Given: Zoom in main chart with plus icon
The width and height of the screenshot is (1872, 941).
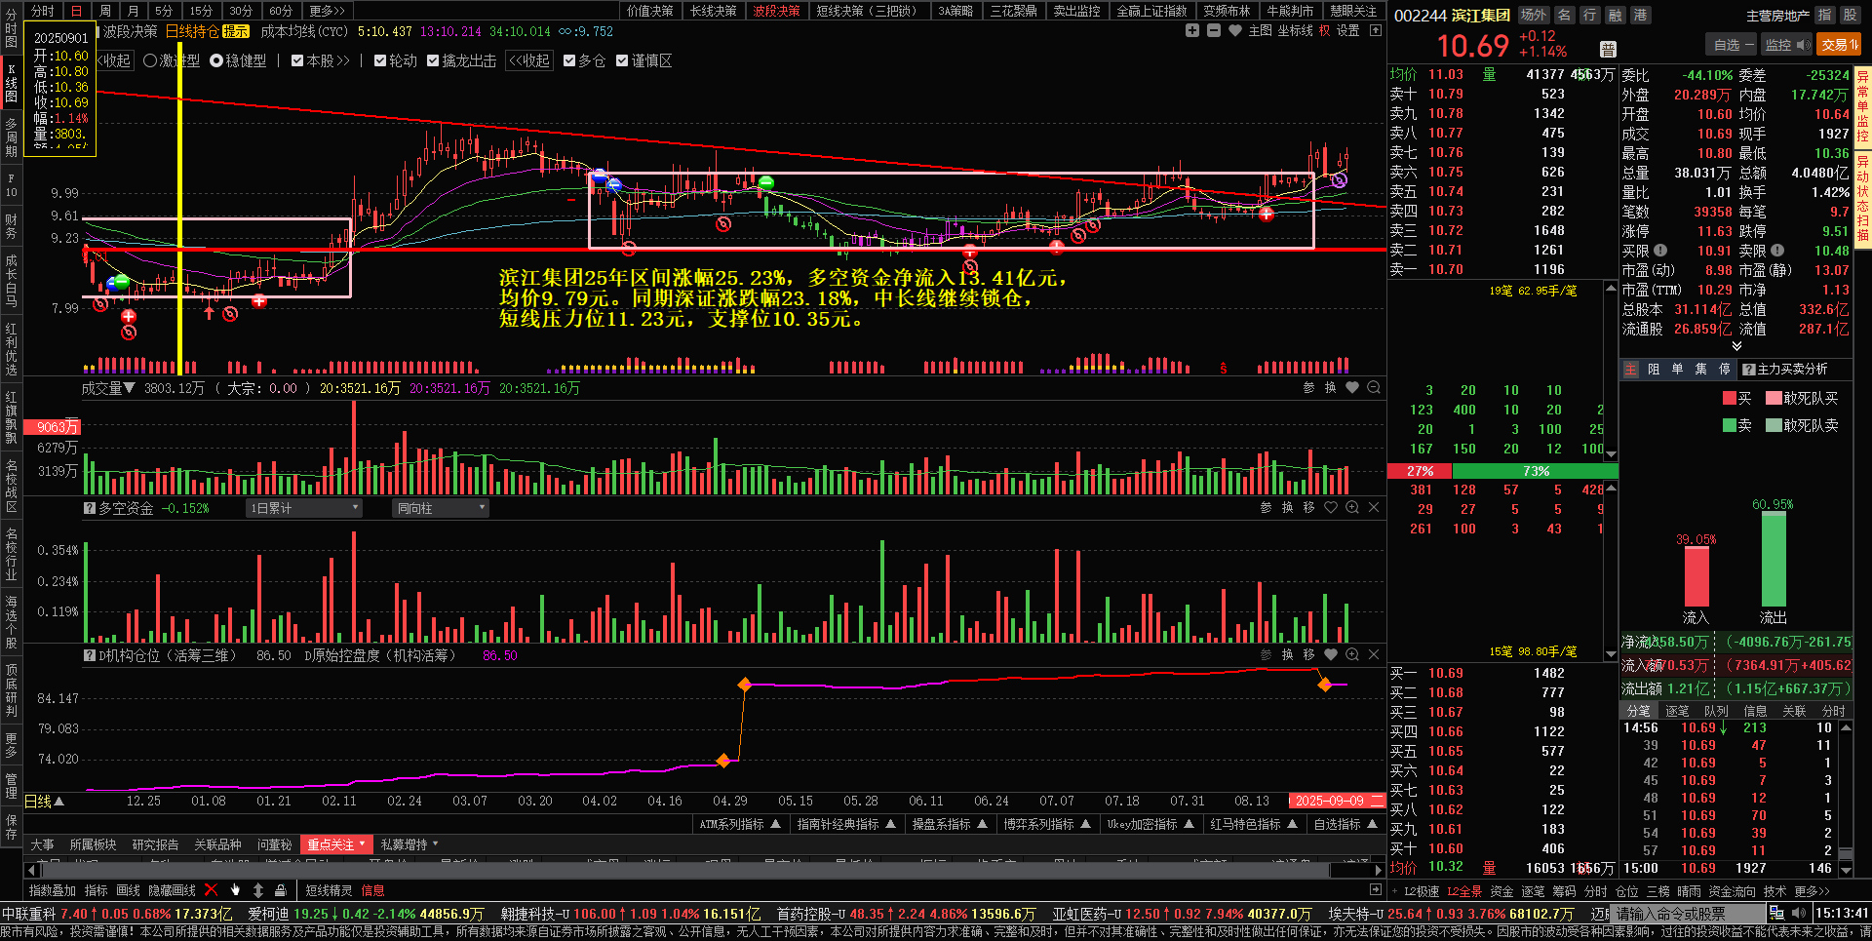Looking at the screenshot, I should tap(1191, 31).
